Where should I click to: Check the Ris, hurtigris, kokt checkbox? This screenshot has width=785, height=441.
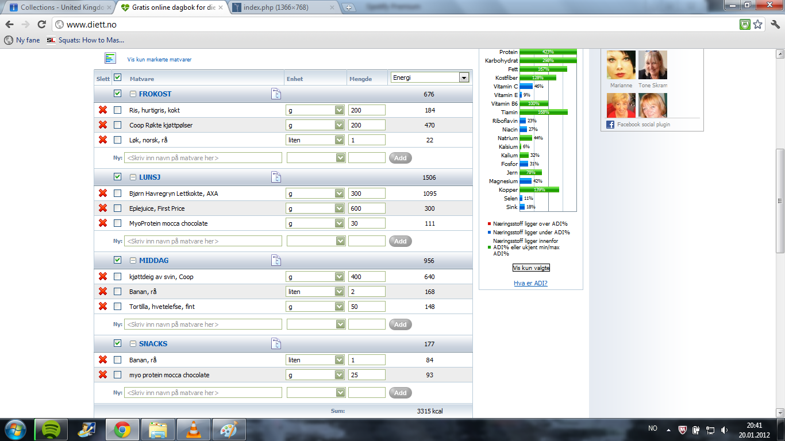118,110
